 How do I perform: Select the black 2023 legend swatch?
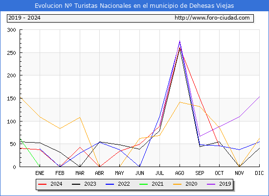pyautogui.click(x=76, y=184)
